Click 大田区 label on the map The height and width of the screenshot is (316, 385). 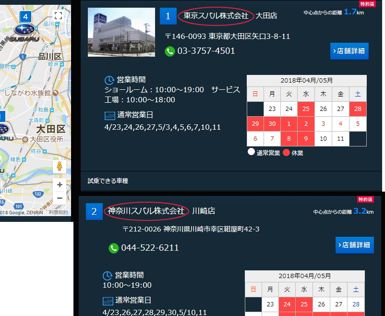tap(51, 129)
